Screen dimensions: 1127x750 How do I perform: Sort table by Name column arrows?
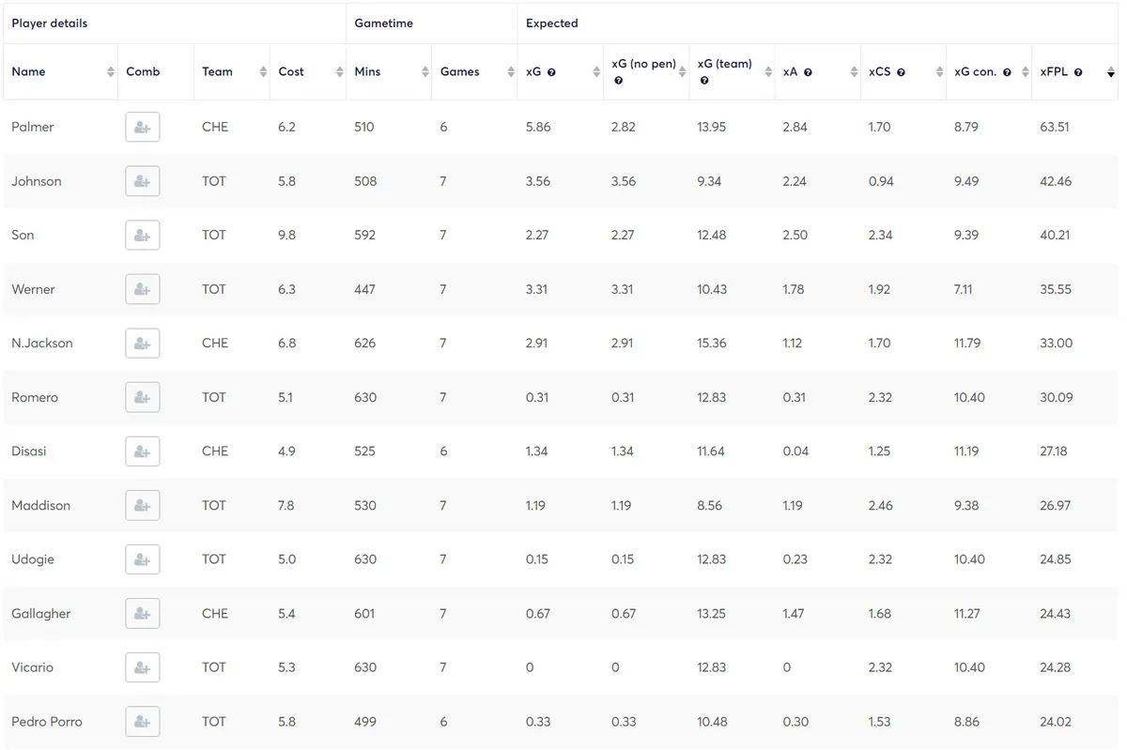point(111,71)
